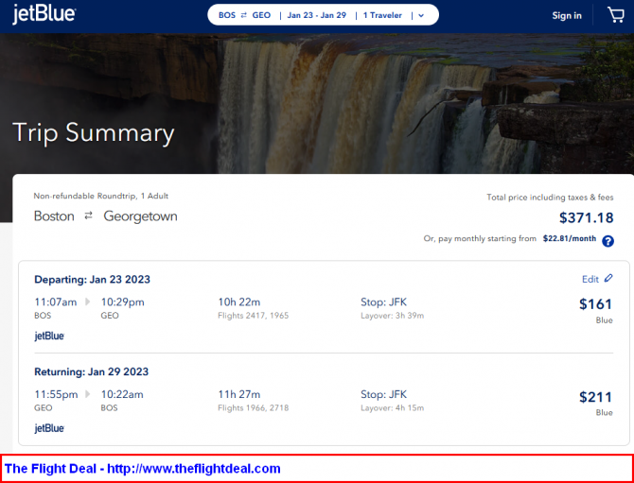The width and height of the screenshot is (634, 483).
Task: Expand the trip search dropdown chevron
Action: pyautogui.click(x=421, y=15)
